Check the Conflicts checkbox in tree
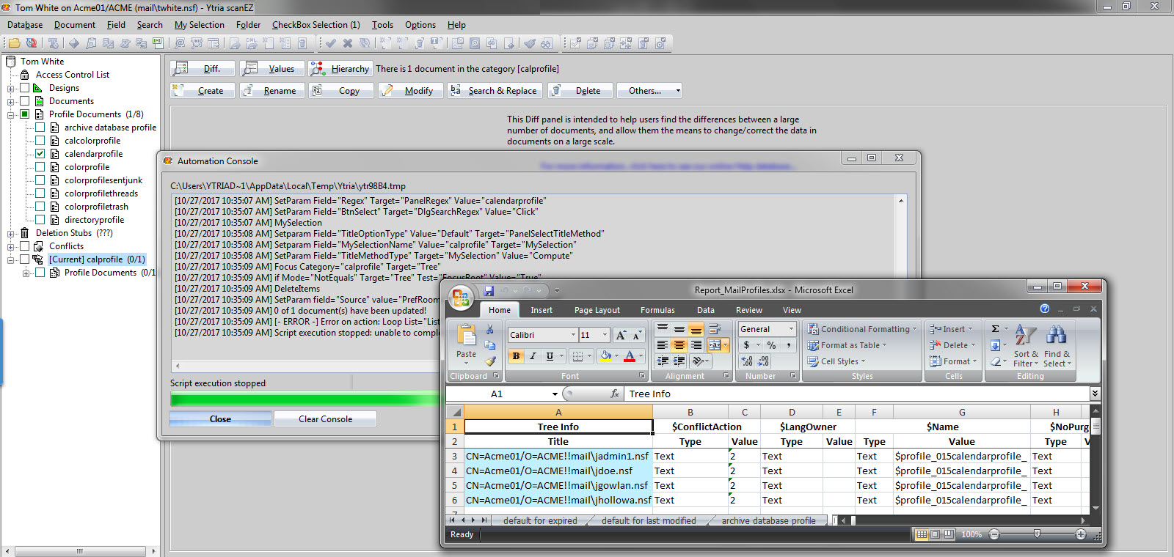This screenshot has width=1174, height=557. (x=24, y=246)
